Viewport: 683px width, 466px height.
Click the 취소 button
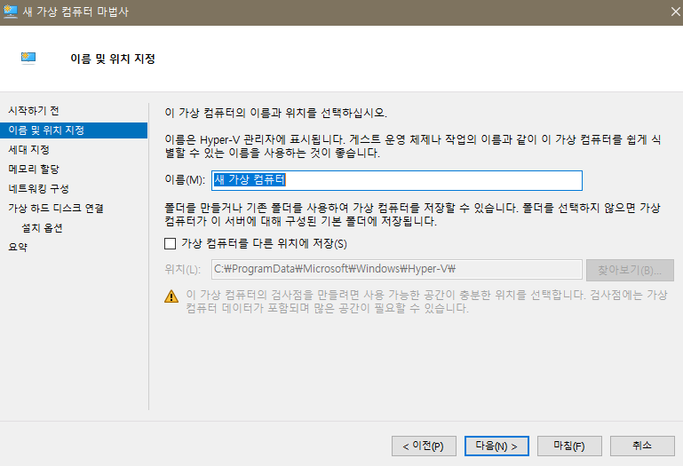point(642,446)
